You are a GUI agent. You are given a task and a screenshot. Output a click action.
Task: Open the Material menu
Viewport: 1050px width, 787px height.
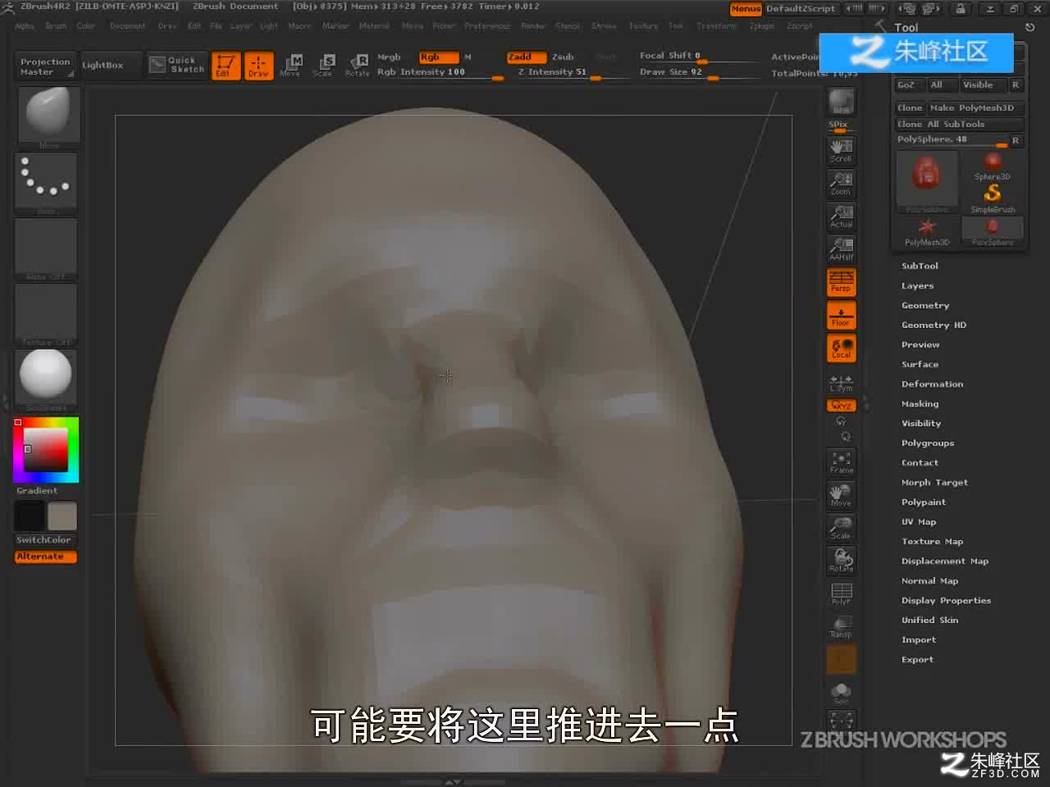click(374, 26)
